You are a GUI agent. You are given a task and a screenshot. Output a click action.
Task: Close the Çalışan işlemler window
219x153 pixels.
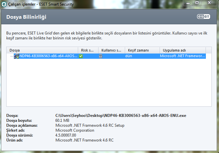pyautogui.click(x=209, y=3)
